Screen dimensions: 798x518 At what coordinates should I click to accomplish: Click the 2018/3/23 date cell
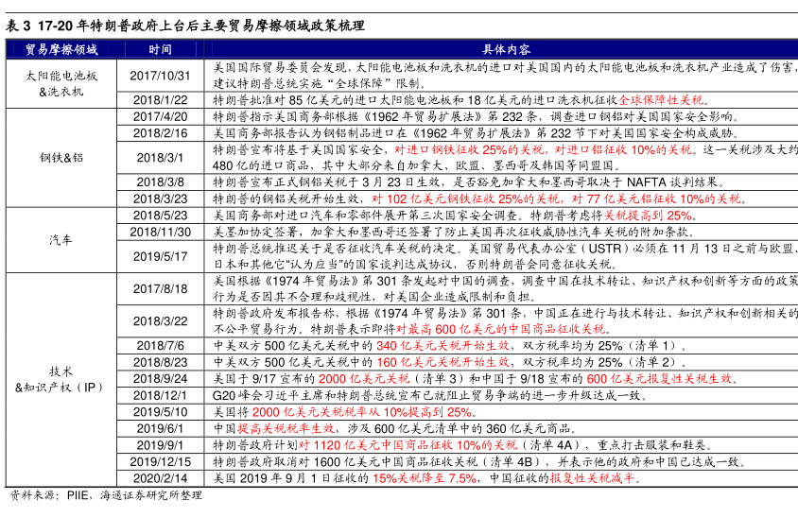click(x=160, y=199)
